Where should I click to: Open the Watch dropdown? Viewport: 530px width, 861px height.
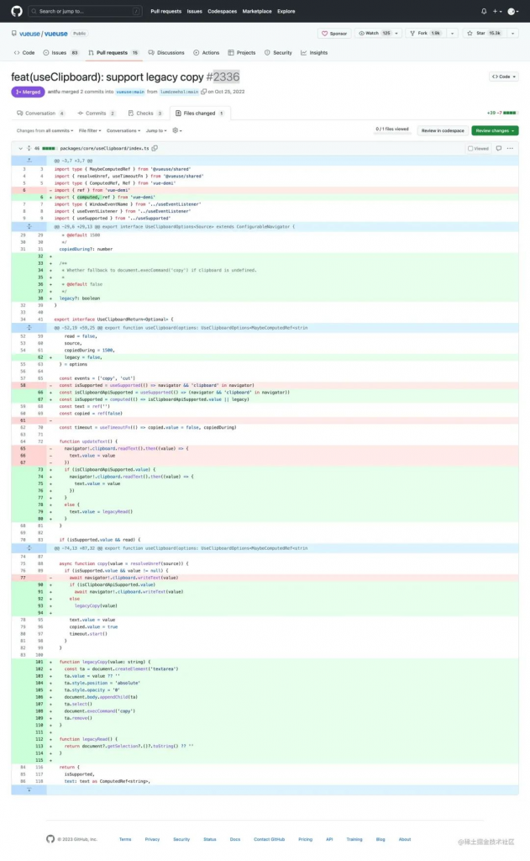pos(379,34)
